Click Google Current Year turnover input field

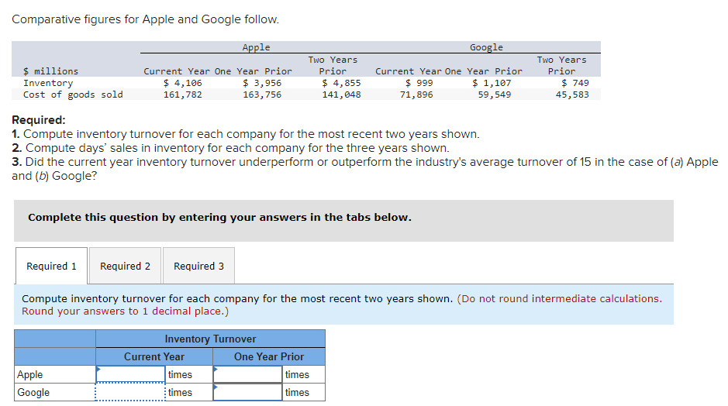[130, 393]
